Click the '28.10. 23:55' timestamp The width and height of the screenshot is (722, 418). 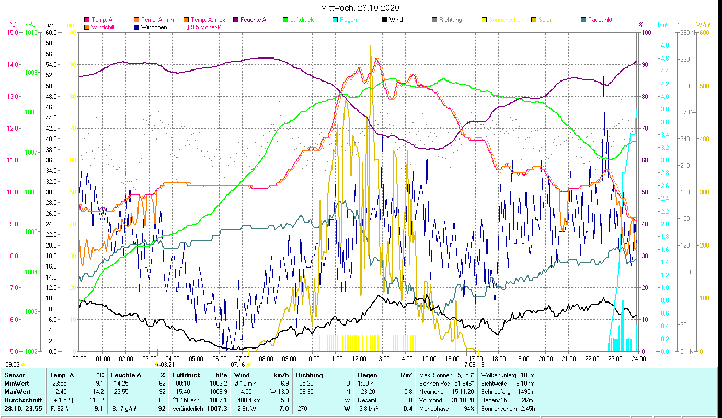23,409
